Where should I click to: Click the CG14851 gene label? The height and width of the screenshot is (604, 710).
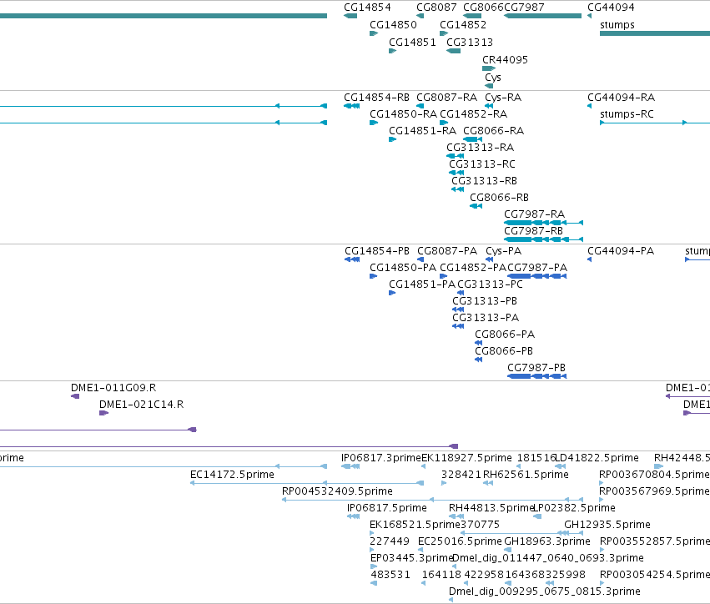click(x=412, y=42)
